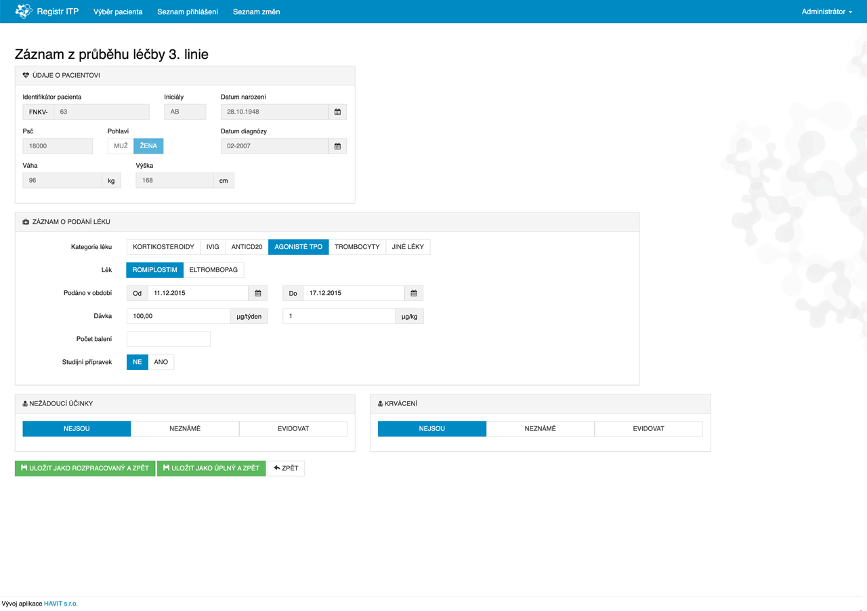
Task: Select ELTROMBOPAG as the Lék
Action: coord(214,269)
